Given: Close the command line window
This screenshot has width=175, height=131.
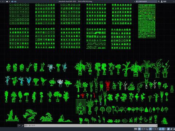Looking at the screenshot, I should tap(20, 126).
